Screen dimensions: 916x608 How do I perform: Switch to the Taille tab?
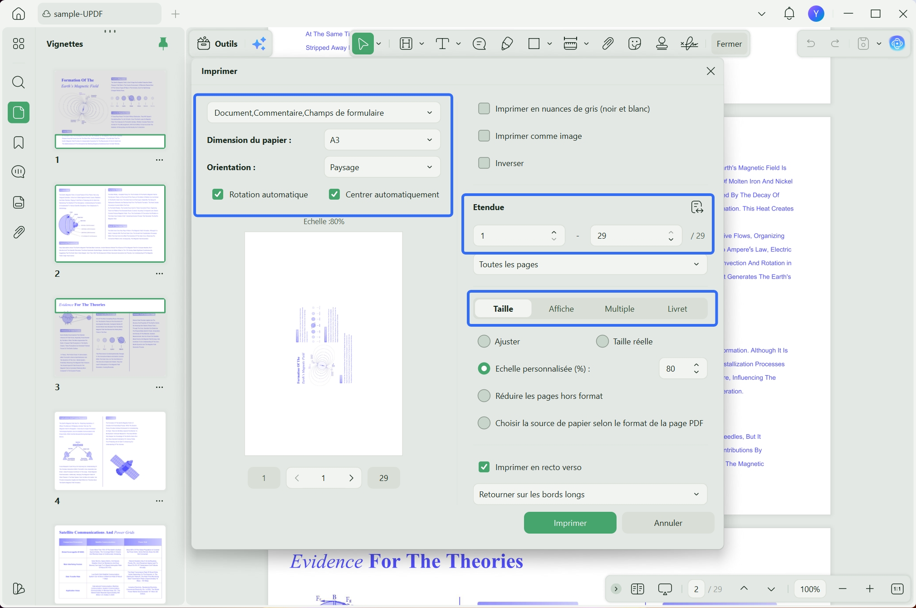pyautogui.click(x=503, y=309)
